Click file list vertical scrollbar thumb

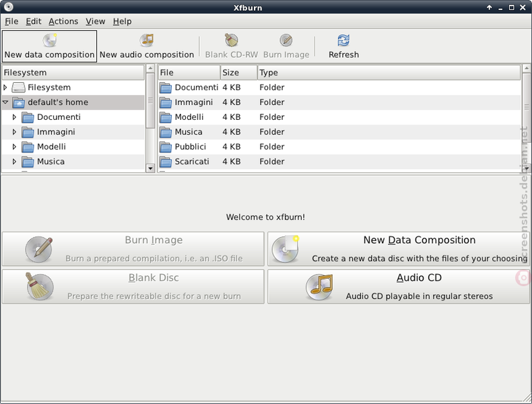tap(527, 107)
